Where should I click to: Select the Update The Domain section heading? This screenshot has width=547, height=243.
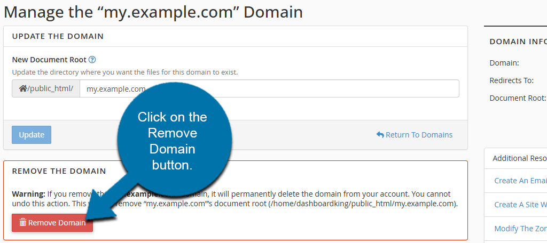point(58,36)
